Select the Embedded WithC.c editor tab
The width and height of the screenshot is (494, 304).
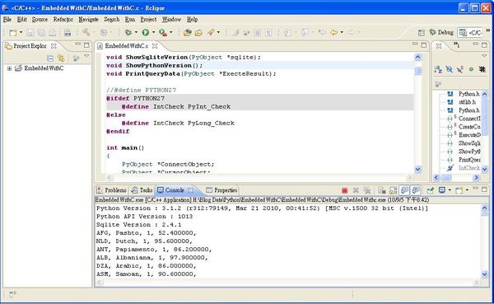(x=126, y=46)
